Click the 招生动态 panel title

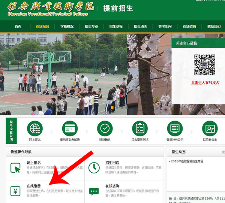(x=178, y=152)
